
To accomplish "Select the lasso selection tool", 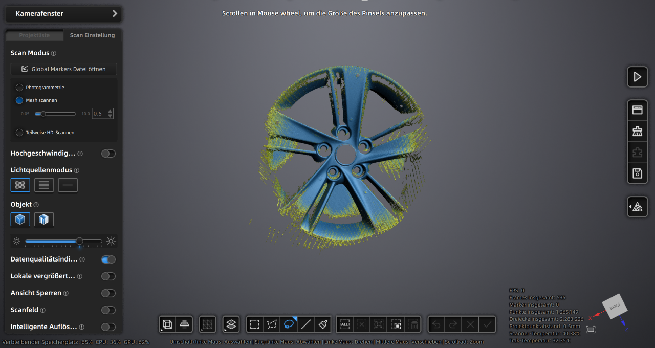I will (x=289, y=324).
